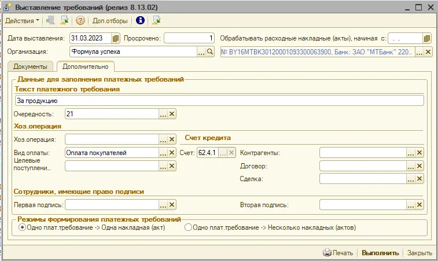Screen dimensions: 438x261
Task: Open Организация selection ellipsis button
Action: click(201, 52)
